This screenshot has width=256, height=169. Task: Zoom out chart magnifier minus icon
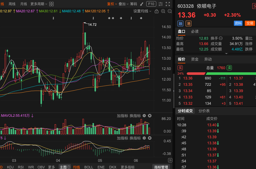[170, 11]
